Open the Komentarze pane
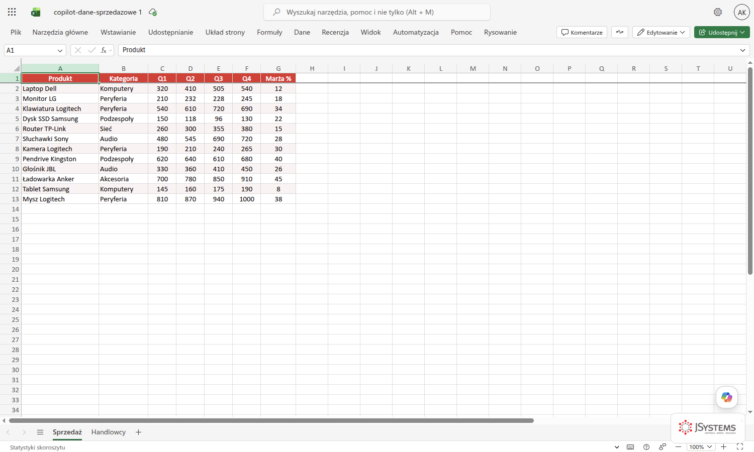The image size is (754, 452). tap(582, 32)
